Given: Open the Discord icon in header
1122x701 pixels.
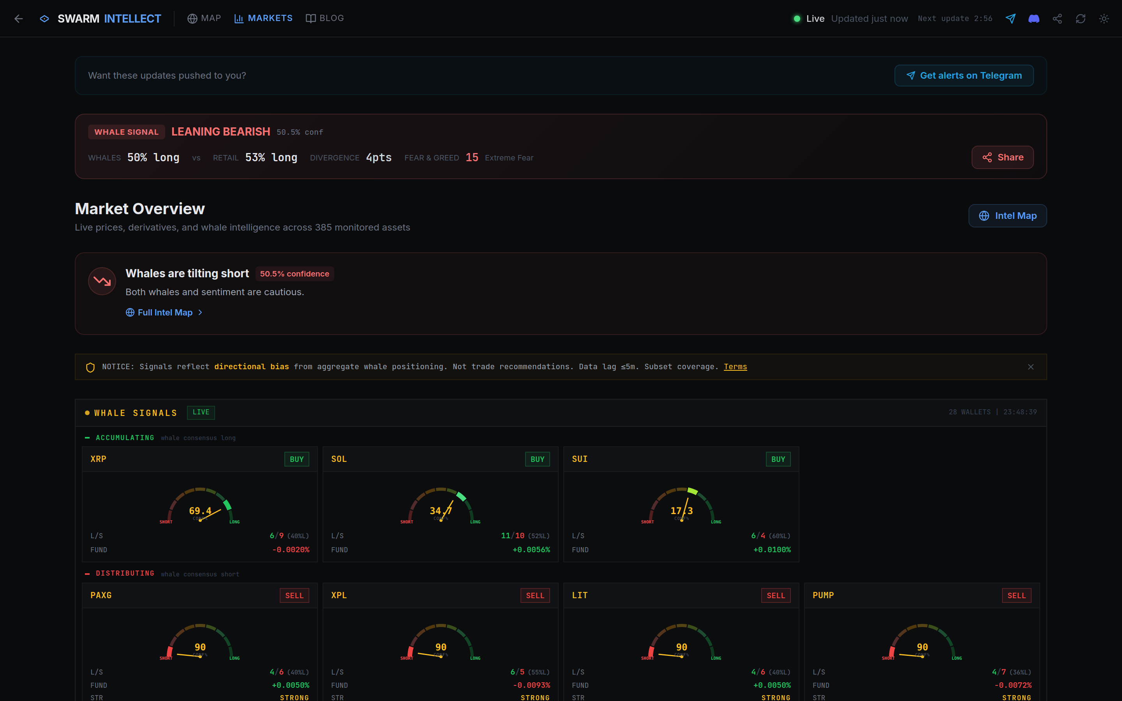Looking at the screenshot, I should (1034, 19).
